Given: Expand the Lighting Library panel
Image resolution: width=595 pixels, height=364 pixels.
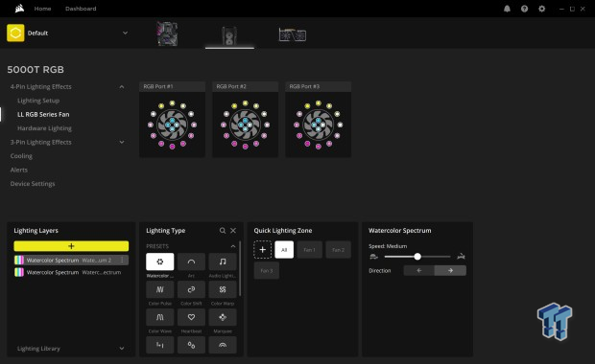Looking at the screenshot, I should point(122,349).
